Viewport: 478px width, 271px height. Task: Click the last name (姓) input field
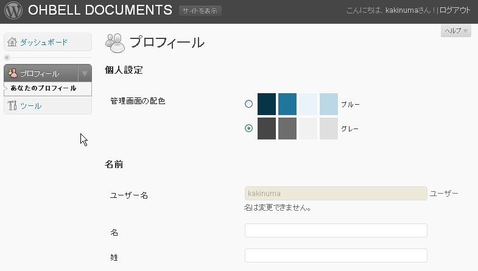click(x=336, y=256)
